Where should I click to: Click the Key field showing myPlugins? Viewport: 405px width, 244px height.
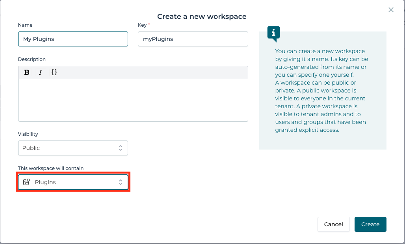[193, 39]
